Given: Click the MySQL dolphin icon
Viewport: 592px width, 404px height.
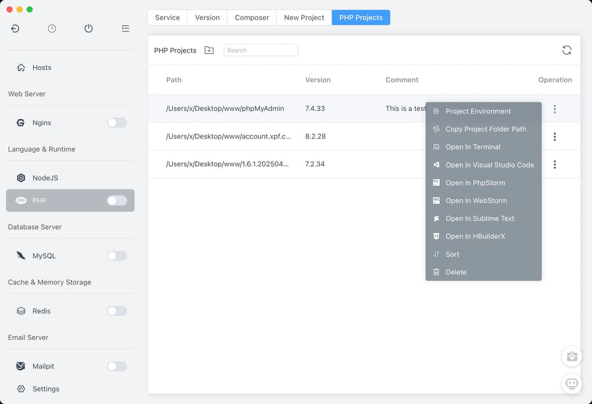Looking at the screenshot, I should pyautogui.click(x=21, y=255).
